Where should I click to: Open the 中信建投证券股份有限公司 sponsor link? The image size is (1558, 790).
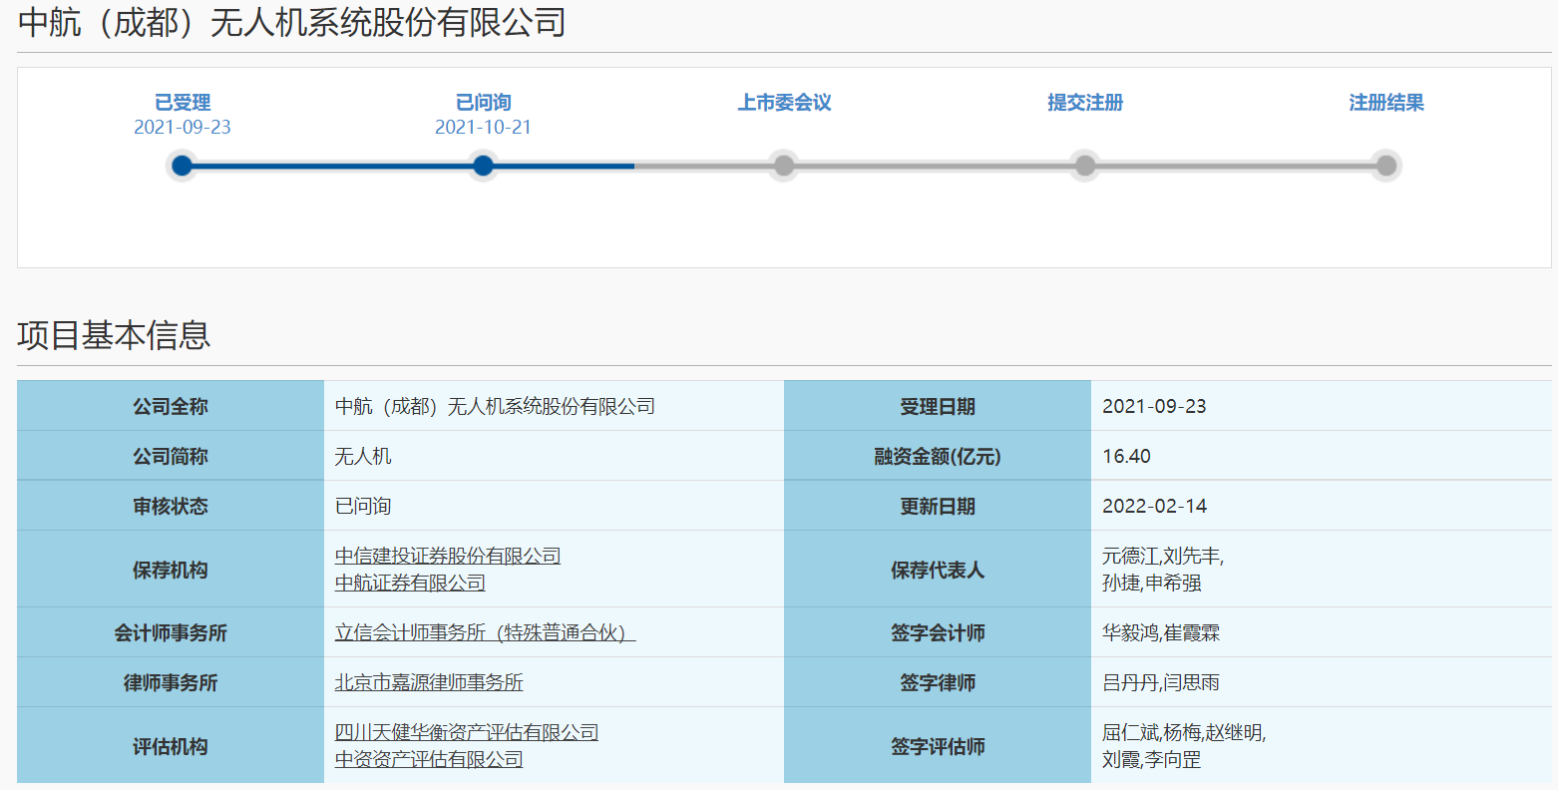[448, 557]
